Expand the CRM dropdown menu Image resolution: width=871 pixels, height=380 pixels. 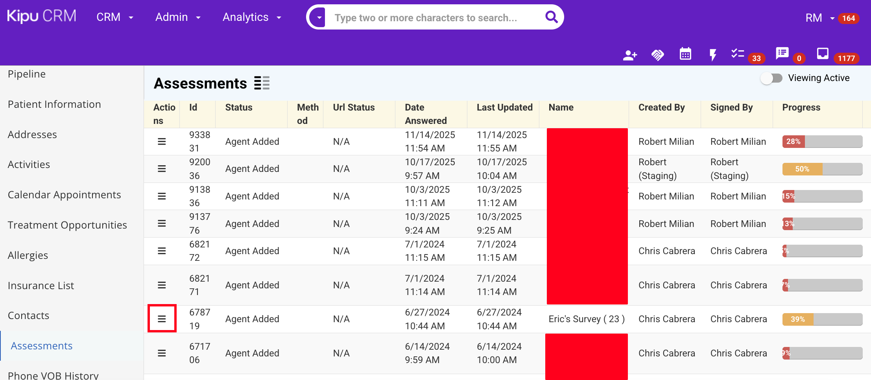[x=114, y=17]
